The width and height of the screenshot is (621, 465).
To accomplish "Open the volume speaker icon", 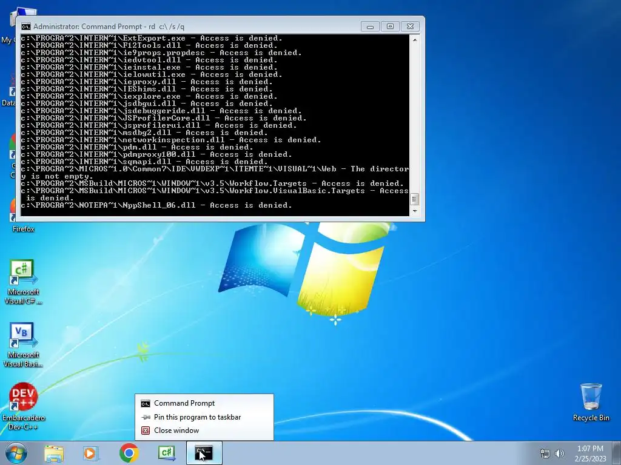I will click(x=559, y=453).
